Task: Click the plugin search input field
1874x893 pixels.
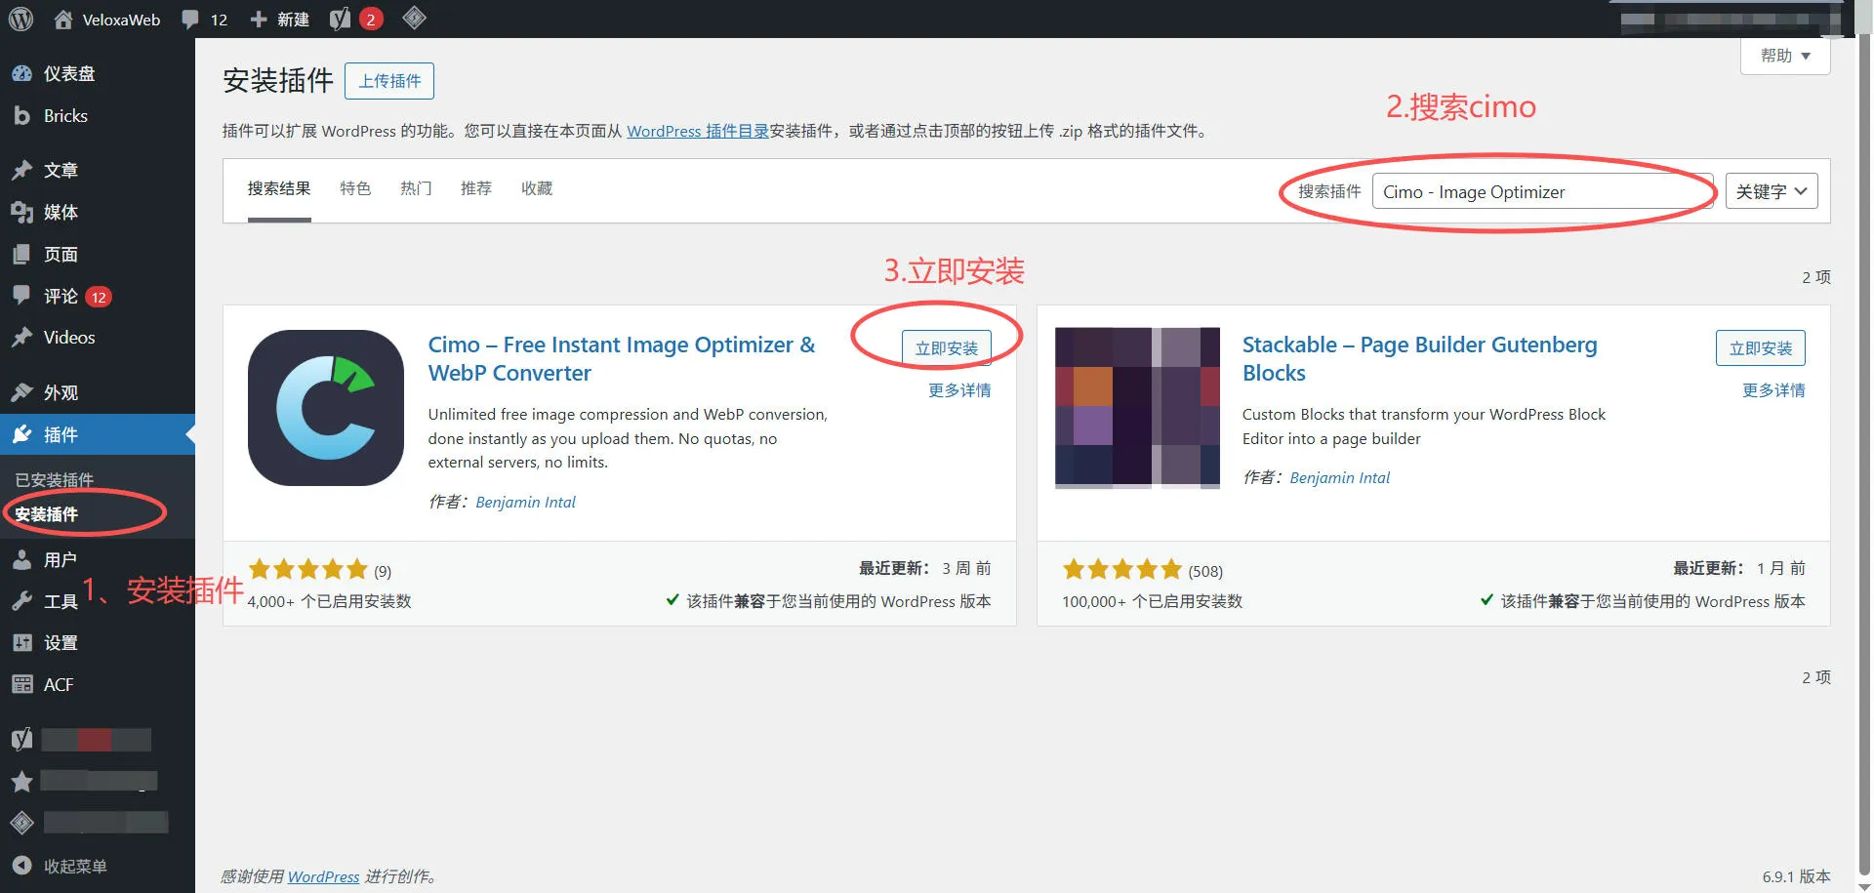Action: point(1542,192)
